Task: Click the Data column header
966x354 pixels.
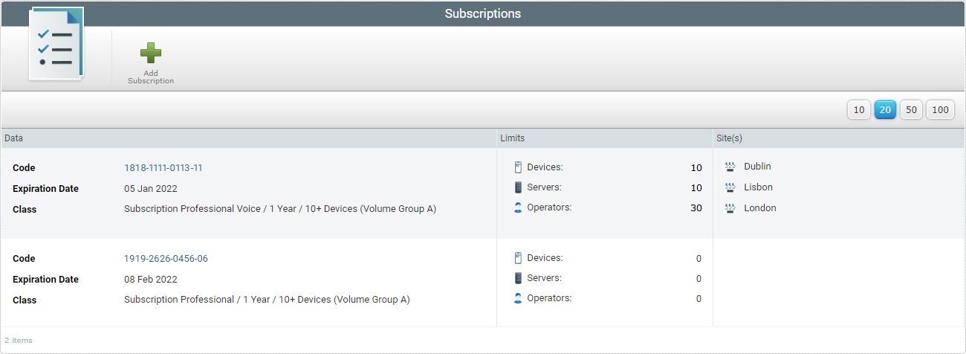Action: [x=249, y=138]
